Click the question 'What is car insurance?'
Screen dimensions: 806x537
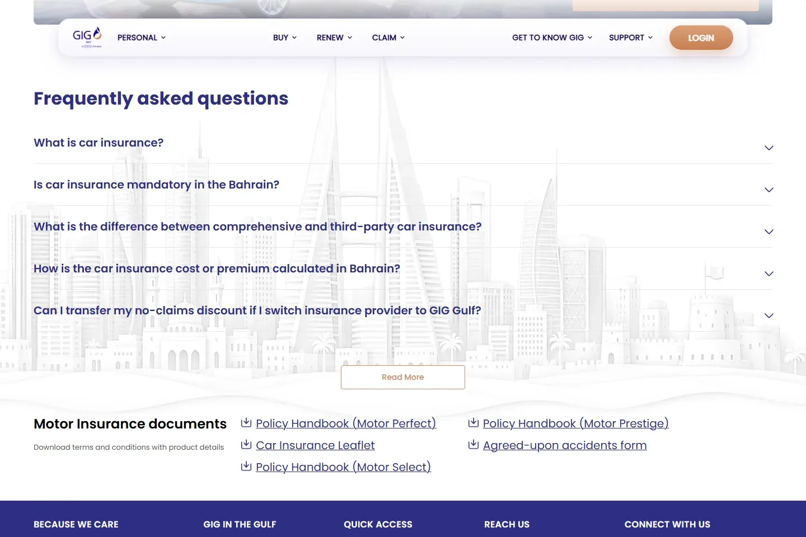pyautogui.click(x=99, y=143)
